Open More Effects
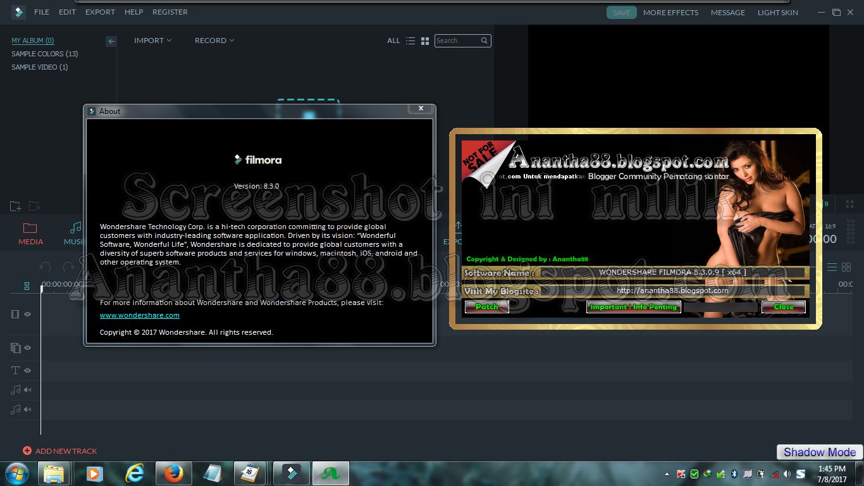864x486 pixels. coord(670,12)
